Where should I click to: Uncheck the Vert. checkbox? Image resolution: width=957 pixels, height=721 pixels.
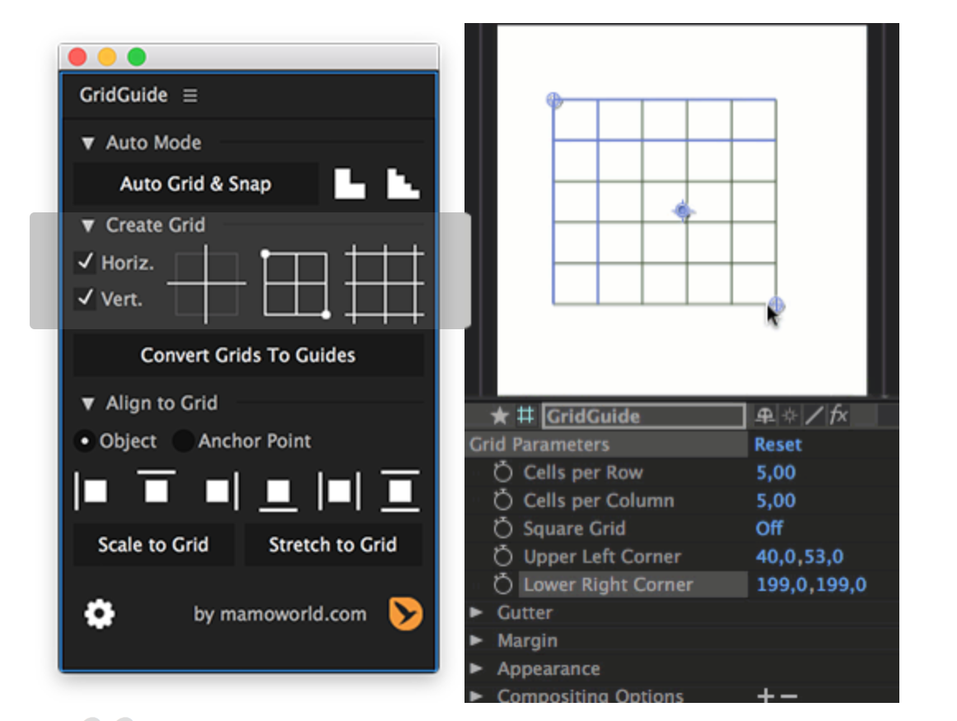click(x=85, y=298)
